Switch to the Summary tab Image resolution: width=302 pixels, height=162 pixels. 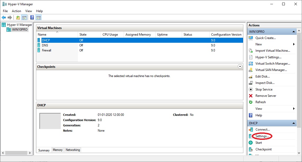pyautogui.click(x=44, y=150)
